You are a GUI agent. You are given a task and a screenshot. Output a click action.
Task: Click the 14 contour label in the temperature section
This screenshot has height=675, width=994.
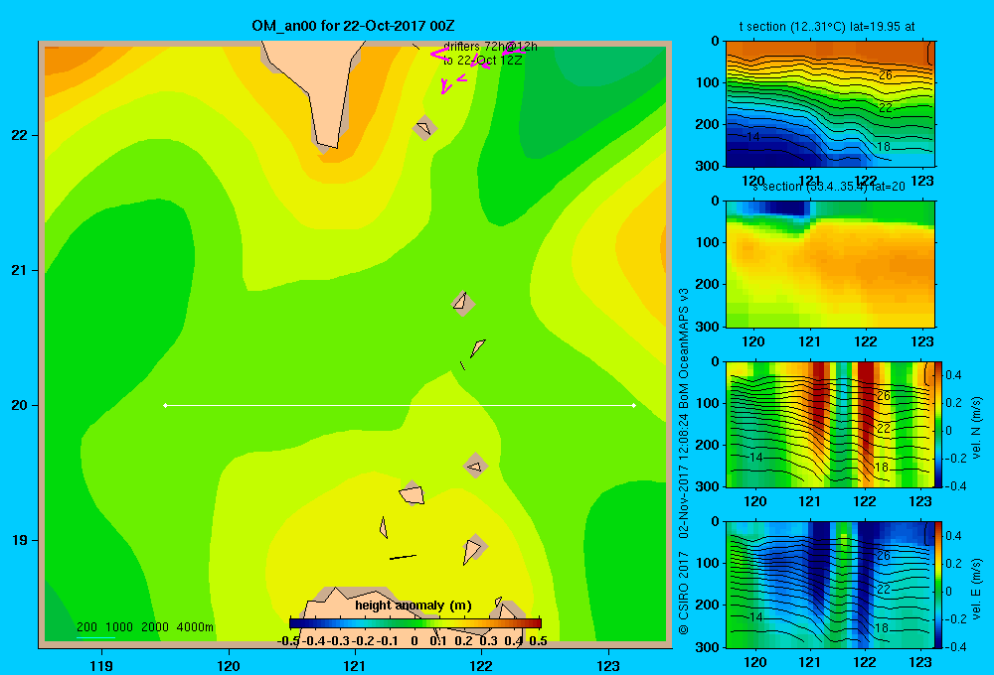tap(753, 137)
